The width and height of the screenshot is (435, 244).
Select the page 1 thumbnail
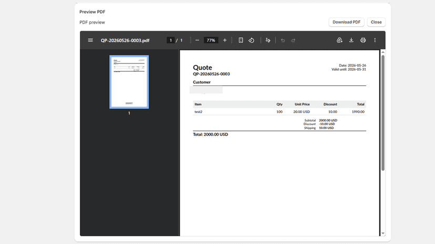click(129, 82)
